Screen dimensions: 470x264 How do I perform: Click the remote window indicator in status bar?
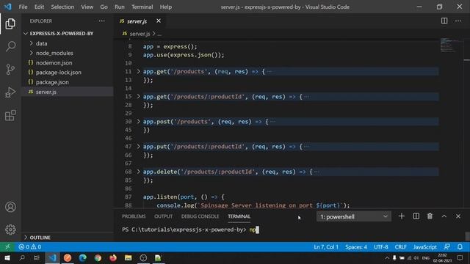7,247
